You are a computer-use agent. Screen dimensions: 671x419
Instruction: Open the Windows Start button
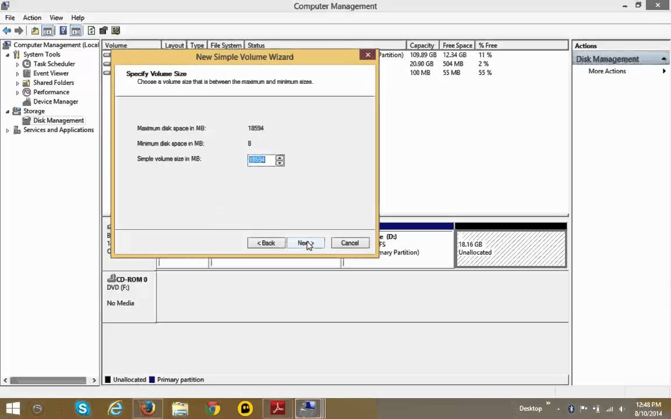(x=13, y=409)
